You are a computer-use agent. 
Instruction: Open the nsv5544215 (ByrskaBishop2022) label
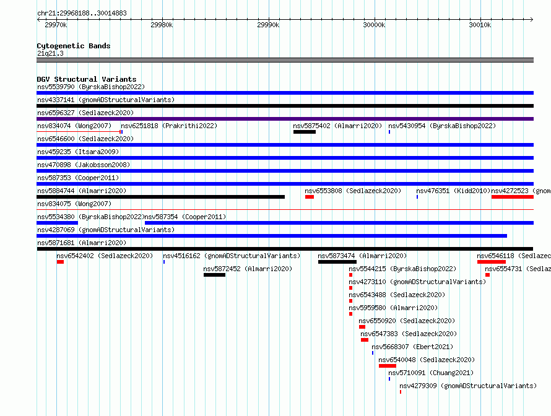pos(402,269)
